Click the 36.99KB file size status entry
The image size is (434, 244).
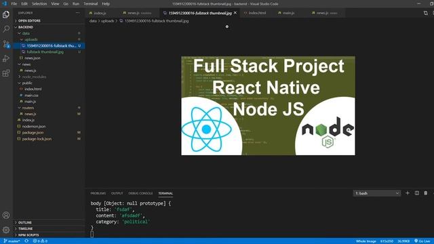coord(403,241)
